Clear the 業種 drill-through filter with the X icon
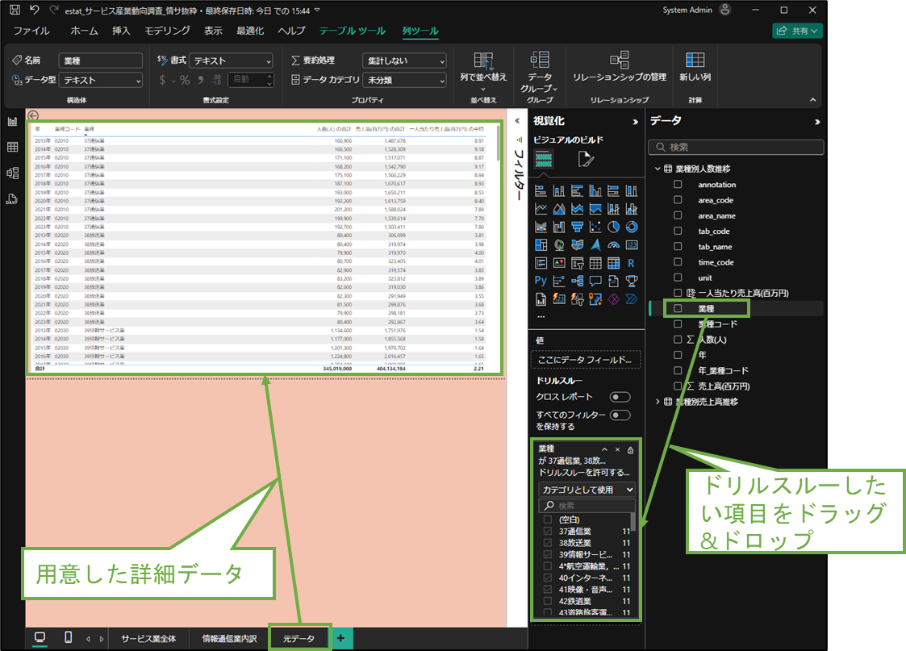This screenshot has height=651, width=906. 617,449
